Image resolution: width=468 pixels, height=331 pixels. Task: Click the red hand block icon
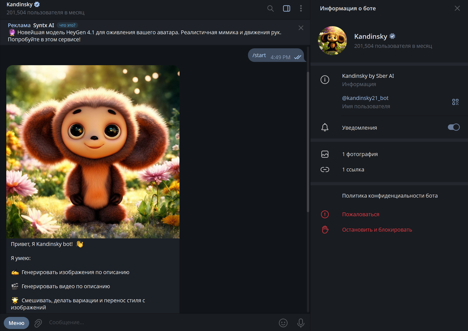pyautogui.click(x=325, y=230)
